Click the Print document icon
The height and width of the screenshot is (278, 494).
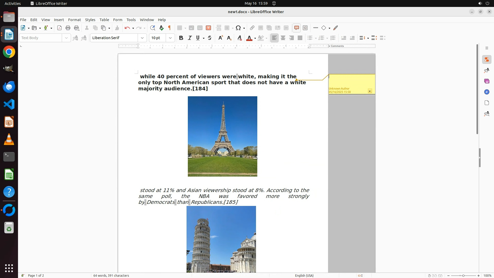[x=68, y=28]
